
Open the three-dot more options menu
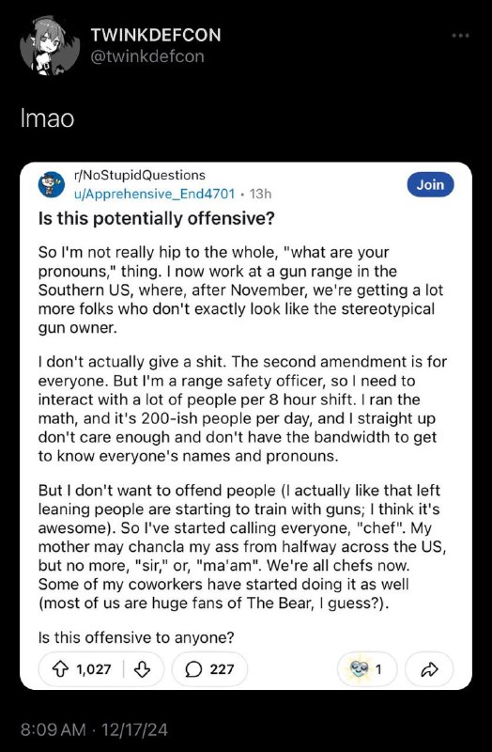tap(460, 36)
